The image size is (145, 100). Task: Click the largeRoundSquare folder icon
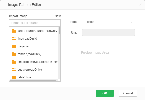pyautogui.click(x=14, y=31)
